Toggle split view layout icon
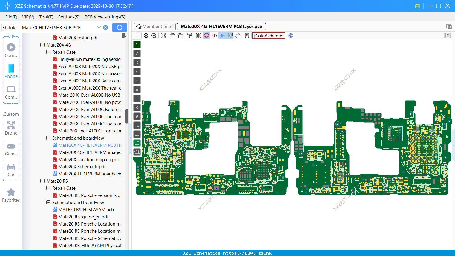This screenshot has width=455, height=256. (x=137, y=36)
